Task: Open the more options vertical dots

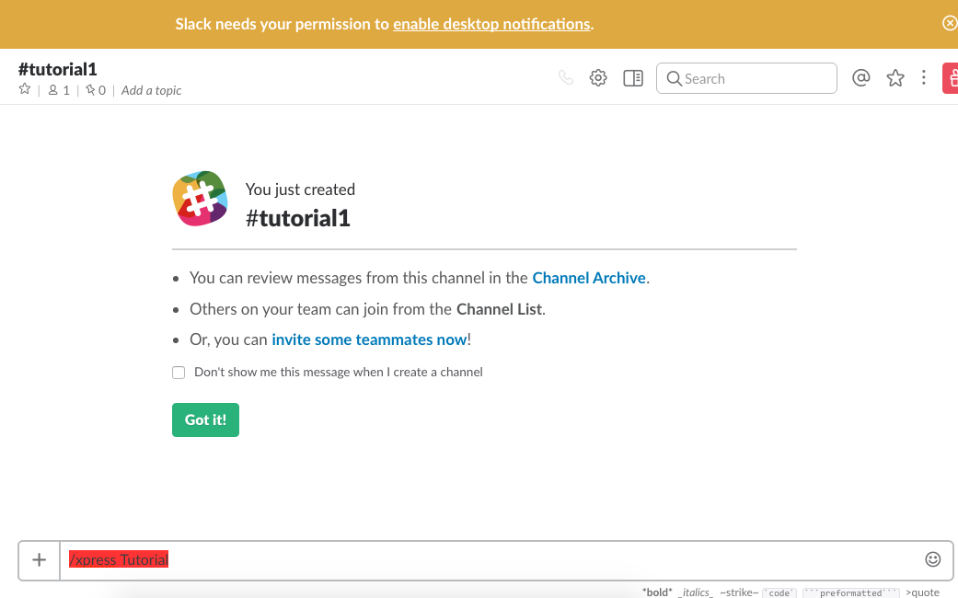Action: (924, 77)
